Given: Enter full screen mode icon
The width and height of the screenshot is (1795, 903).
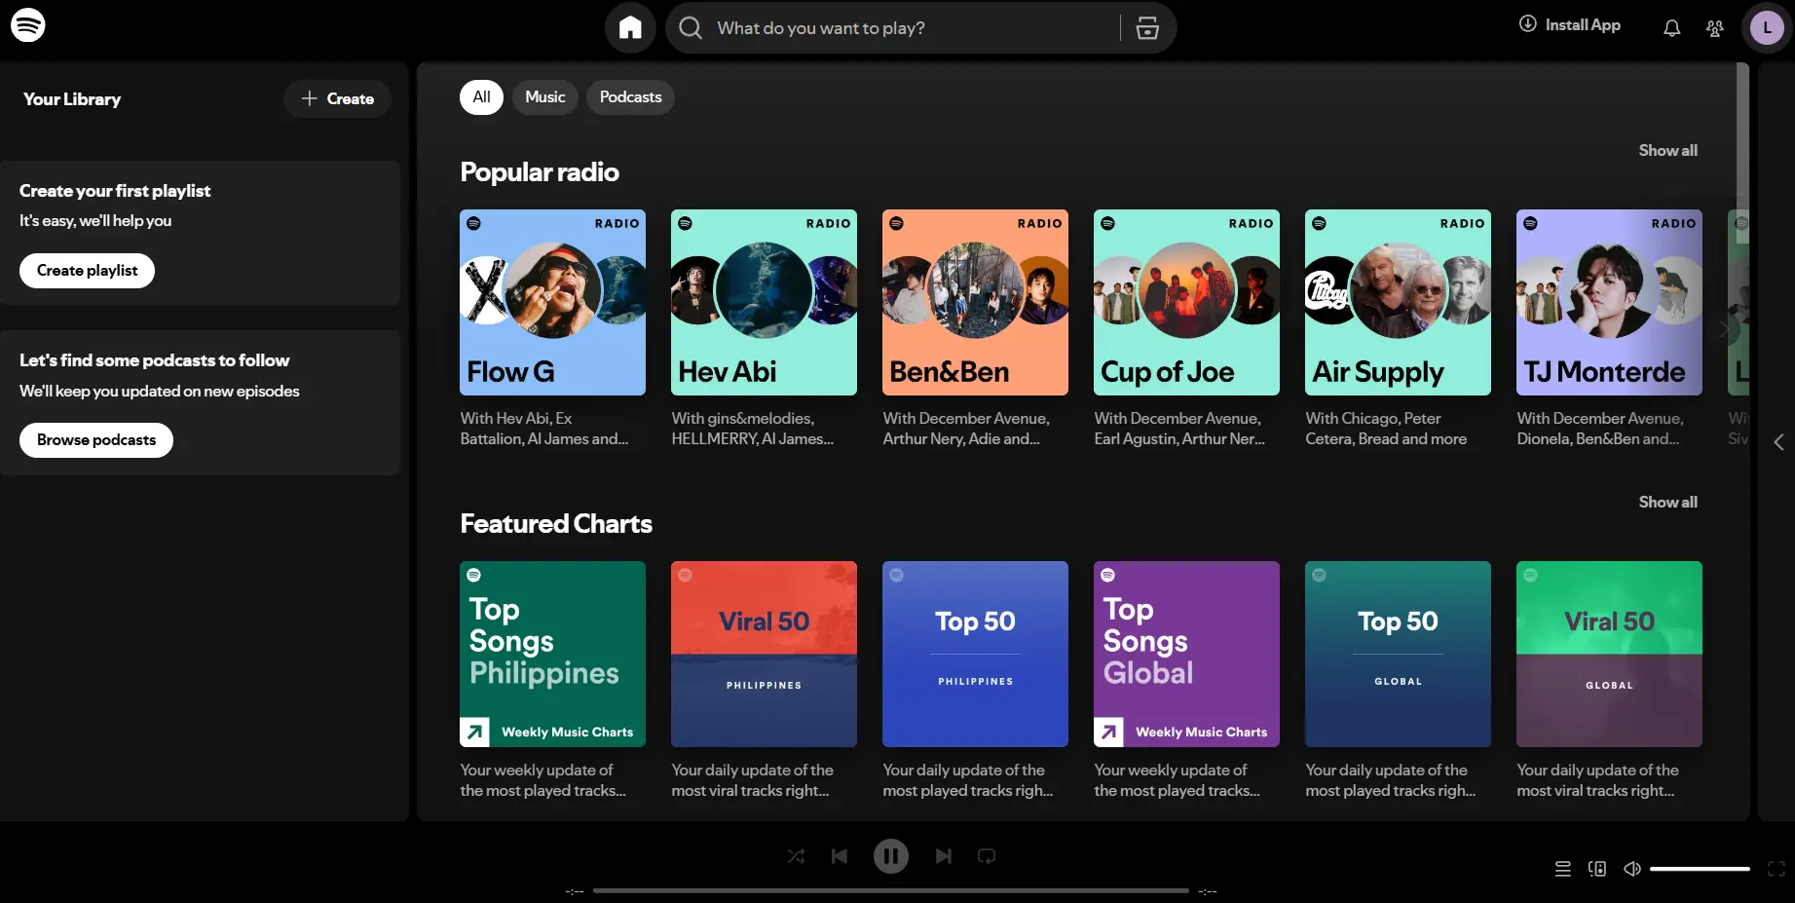Looking at the screenshot, I should tap(1776, 869).
